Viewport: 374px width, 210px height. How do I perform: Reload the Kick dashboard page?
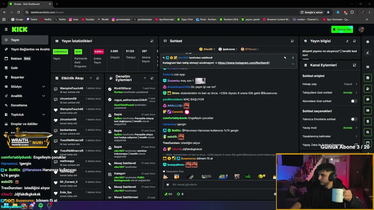18,12
